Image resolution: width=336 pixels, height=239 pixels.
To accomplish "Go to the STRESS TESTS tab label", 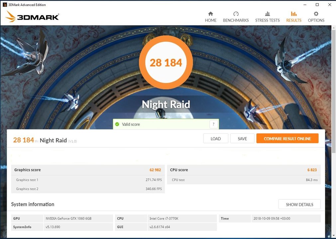I will (x=268, y=20).
